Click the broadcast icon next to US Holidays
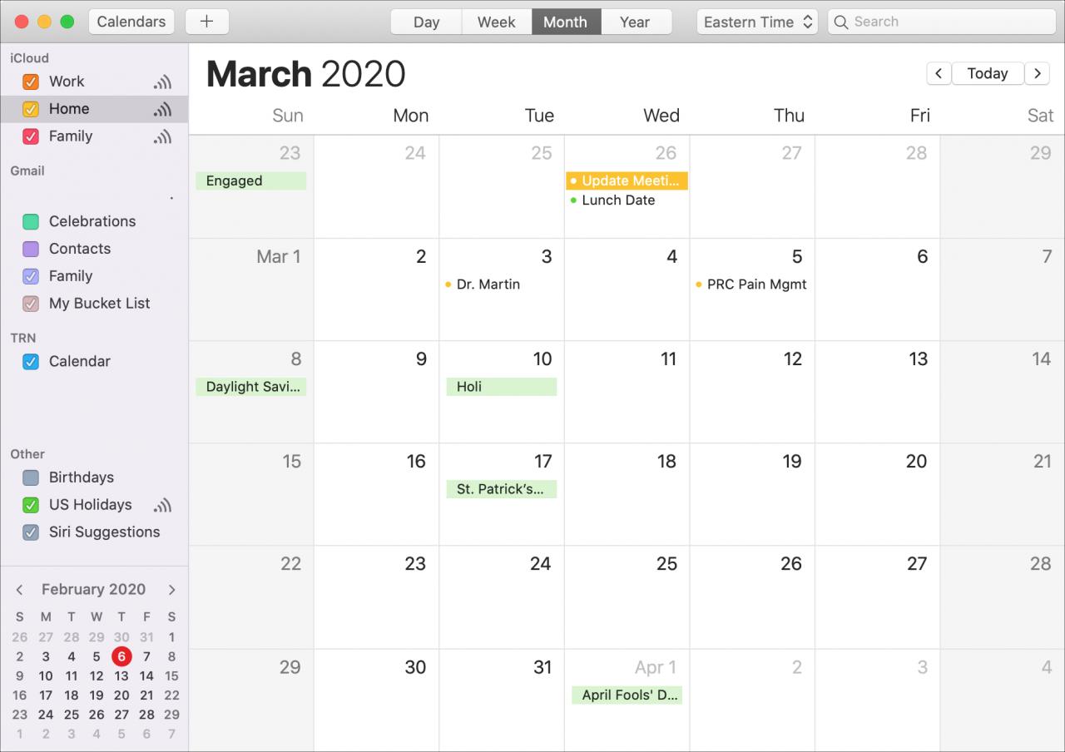The height and width of the screenshot is (752, 1065). [162, 505]
